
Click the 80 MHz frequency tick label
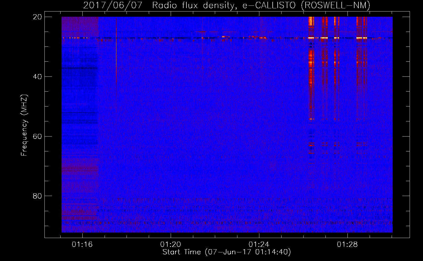pos(37,196)
